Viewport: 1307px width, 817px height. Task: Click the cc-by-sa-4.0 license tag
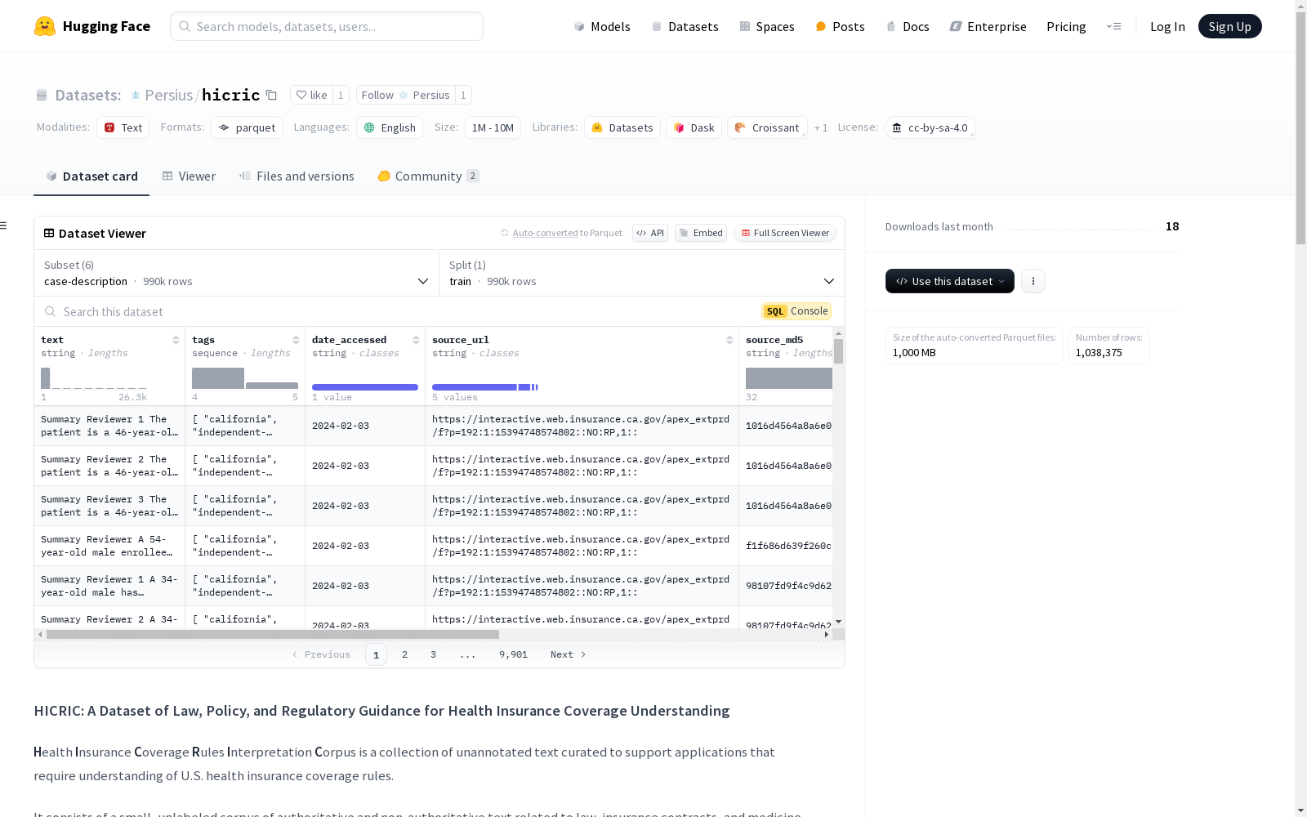pyautogui.click(x=930, y=127)
